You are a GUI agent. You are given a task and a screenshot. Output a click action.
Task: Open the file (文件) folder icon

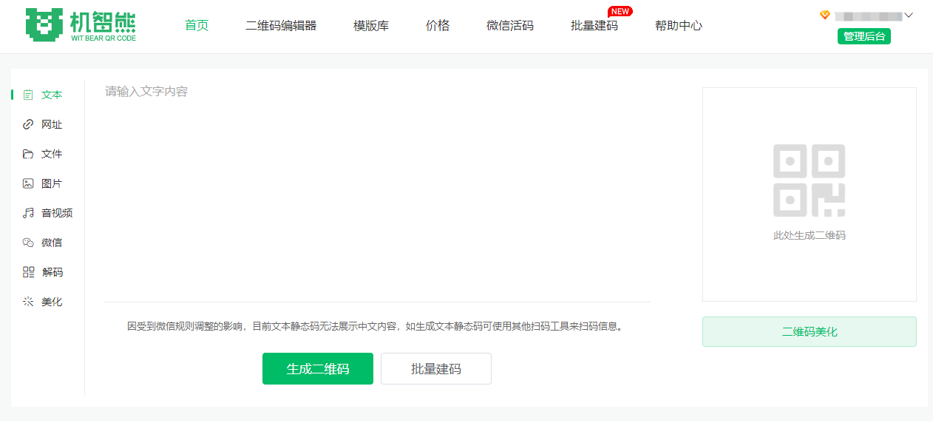[x=28, y=154]
